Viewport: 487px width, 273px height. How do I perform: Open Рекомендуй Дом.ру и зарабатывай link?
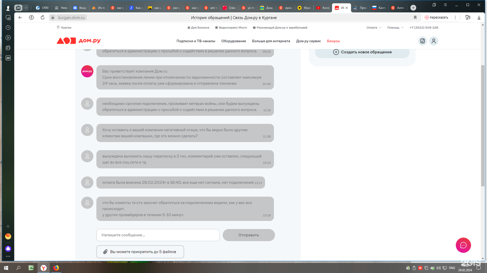point(280,28)
